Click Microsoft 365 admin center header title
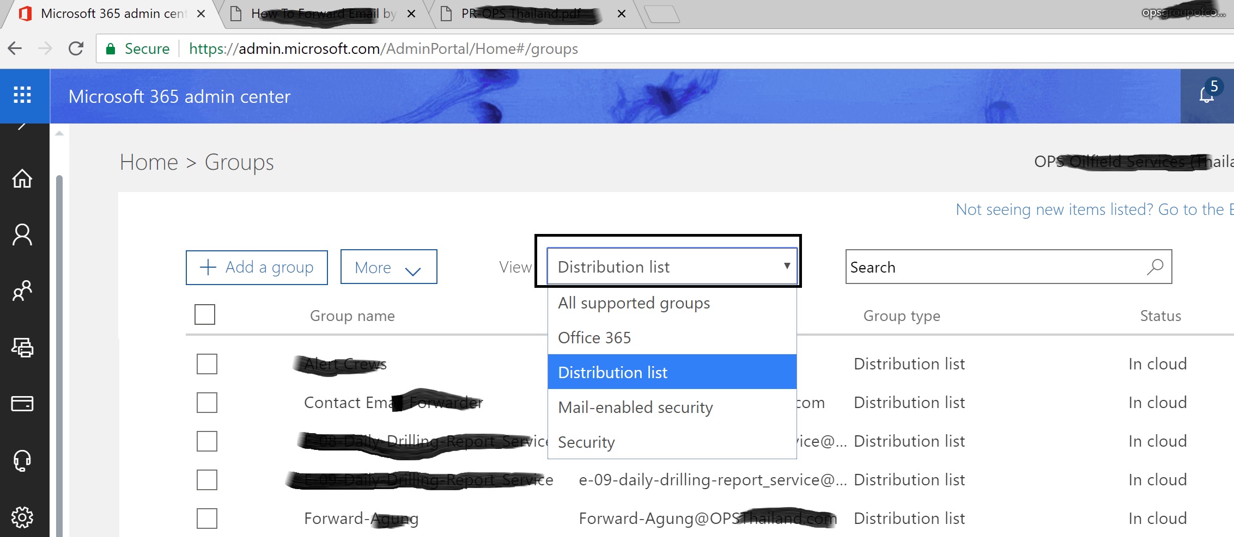Viewport: 1234px width, 537px height. 179,96
